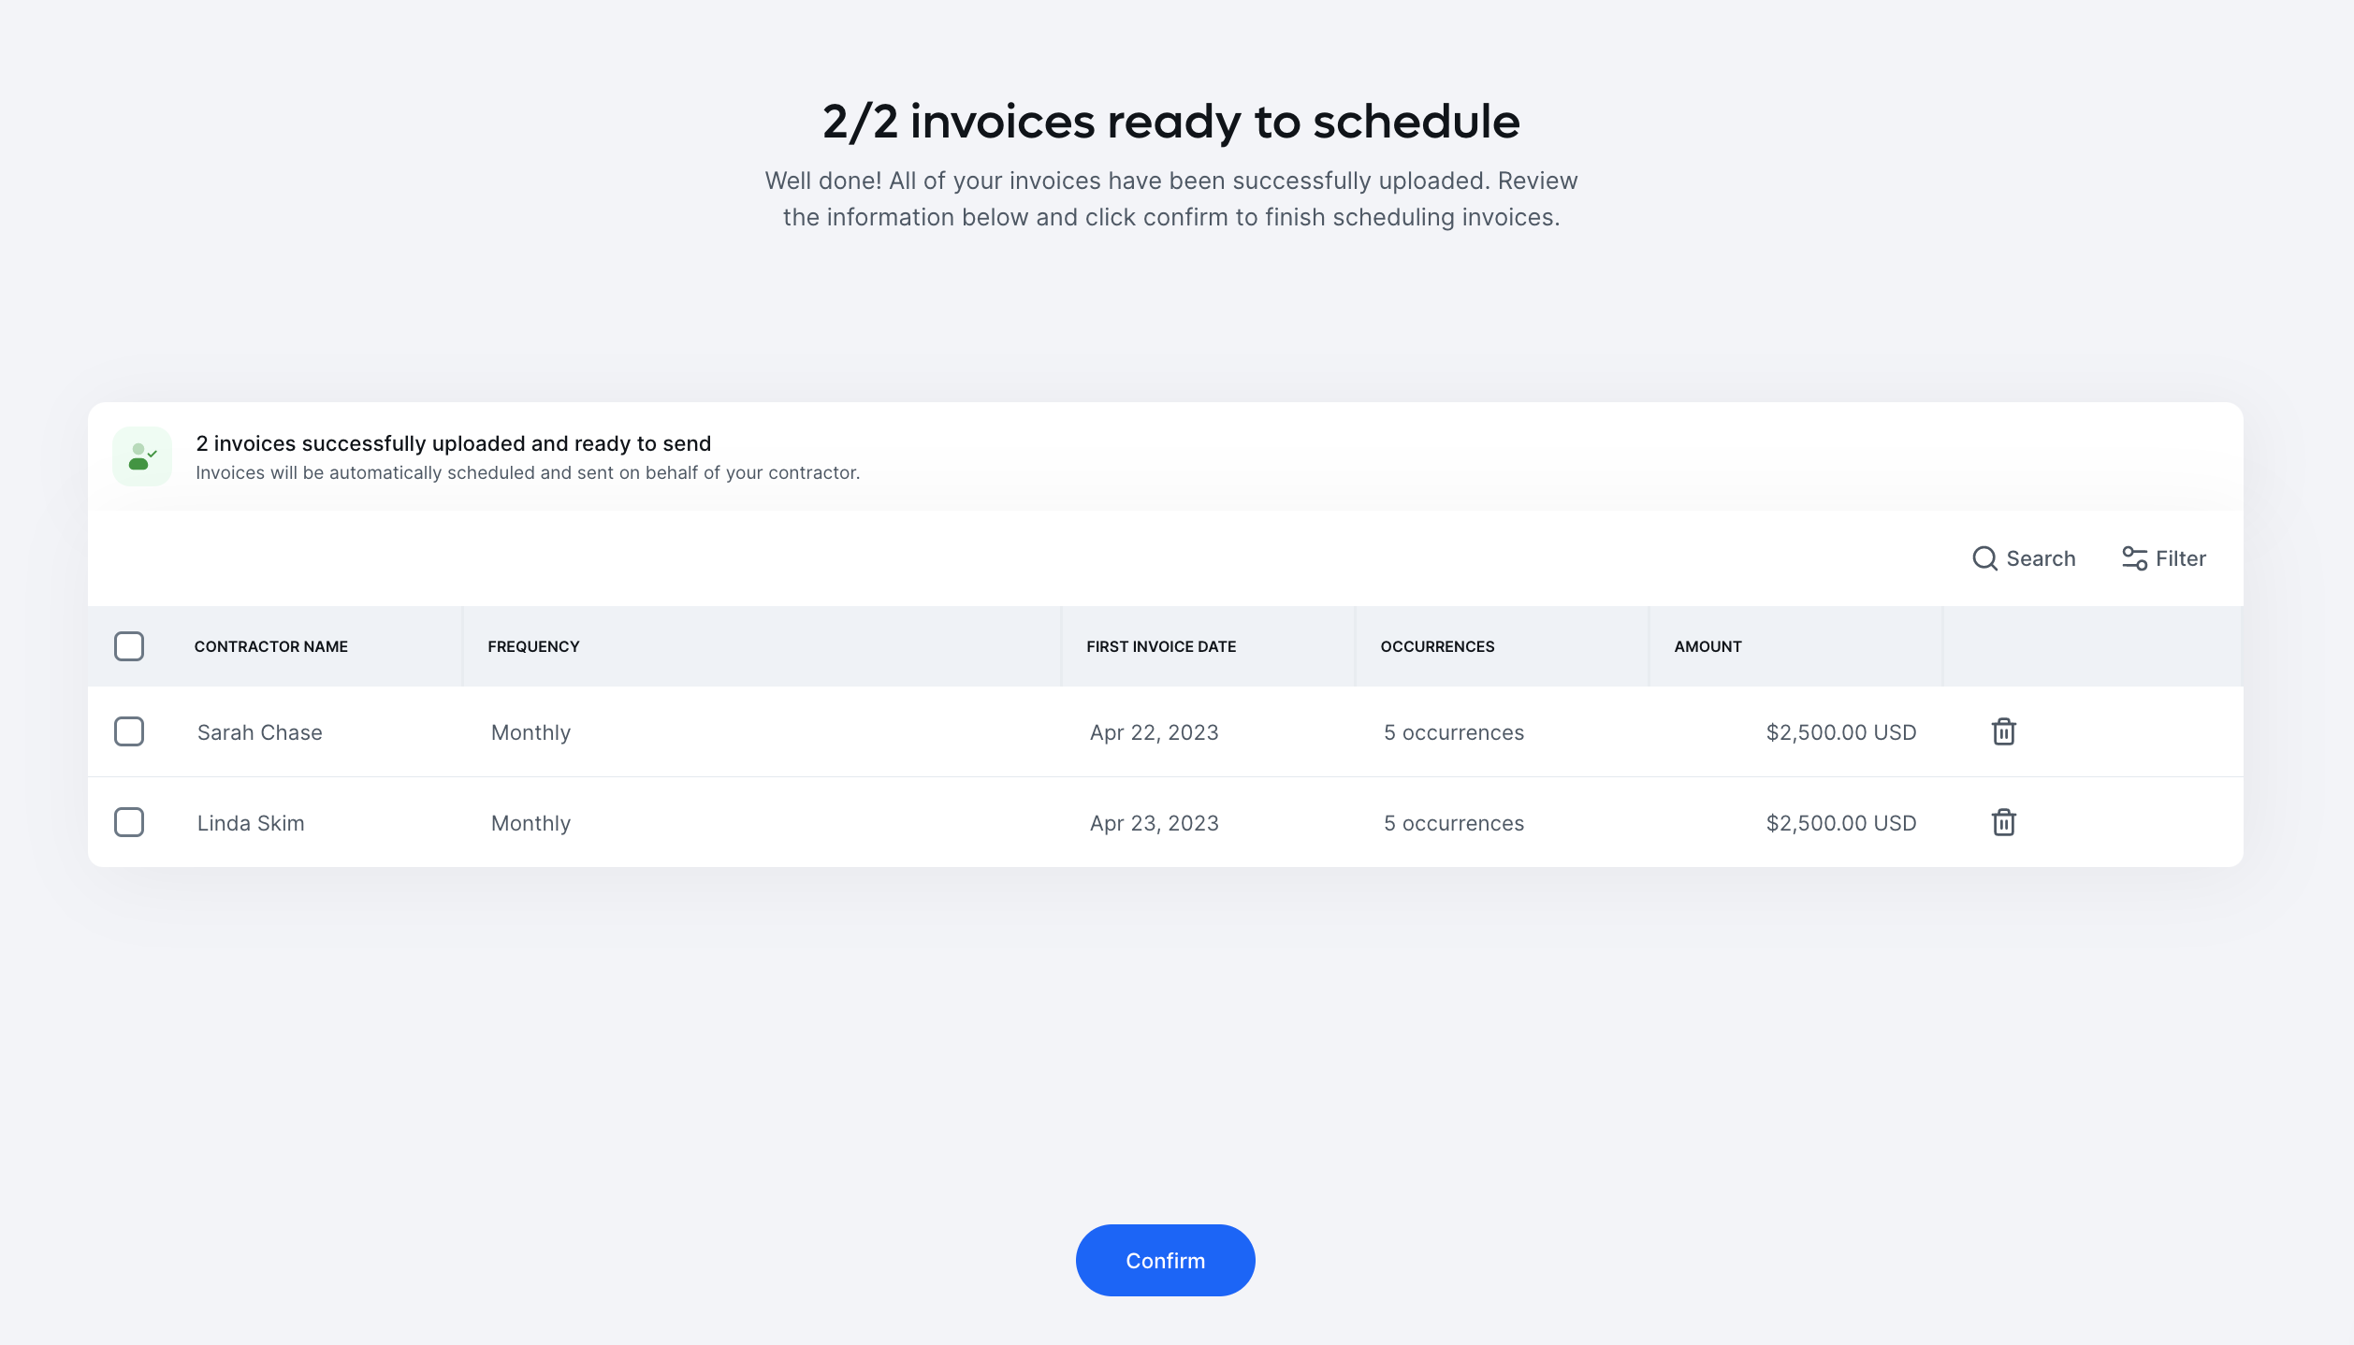Click the magnifier glyph next to Search
The width and height of the screenshot is (2354, 1345).
pyautogui.click(x=1984, y=558)
